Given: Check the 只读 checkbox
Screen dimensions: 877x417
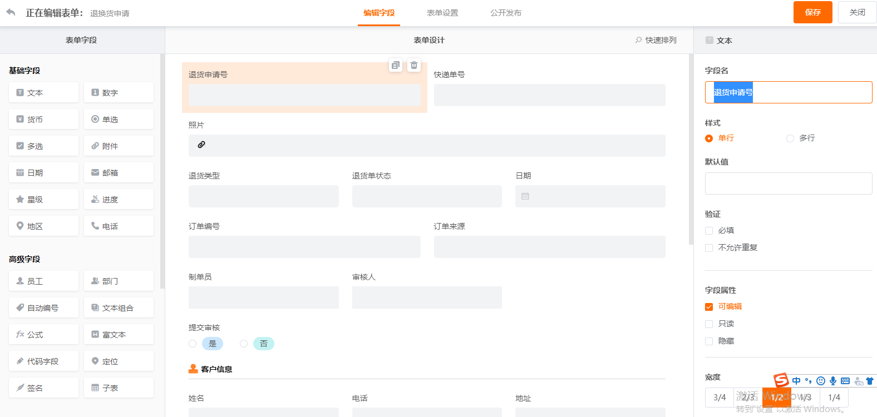Looking at the screenshot, I should [709, 324].
